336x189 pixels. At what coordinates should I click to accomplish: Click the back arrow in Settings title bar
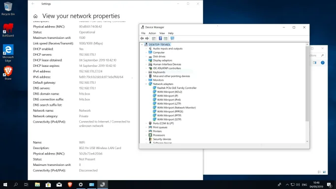pos(33,3)
